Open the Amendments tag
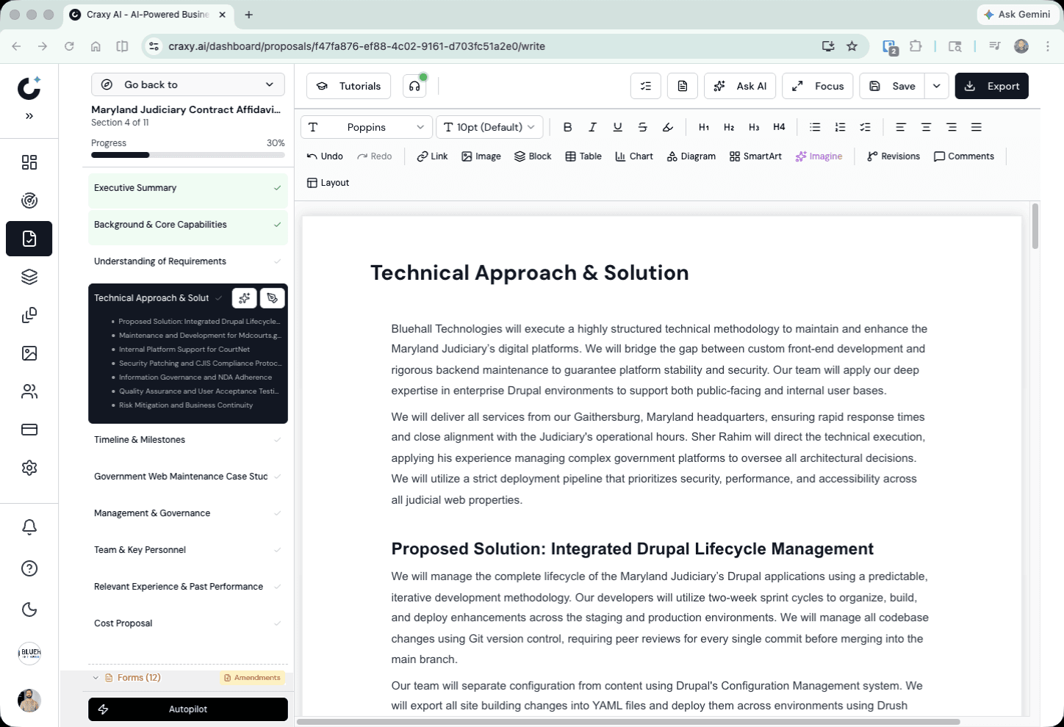1064x727 pixels. click(x=252, y=678)
